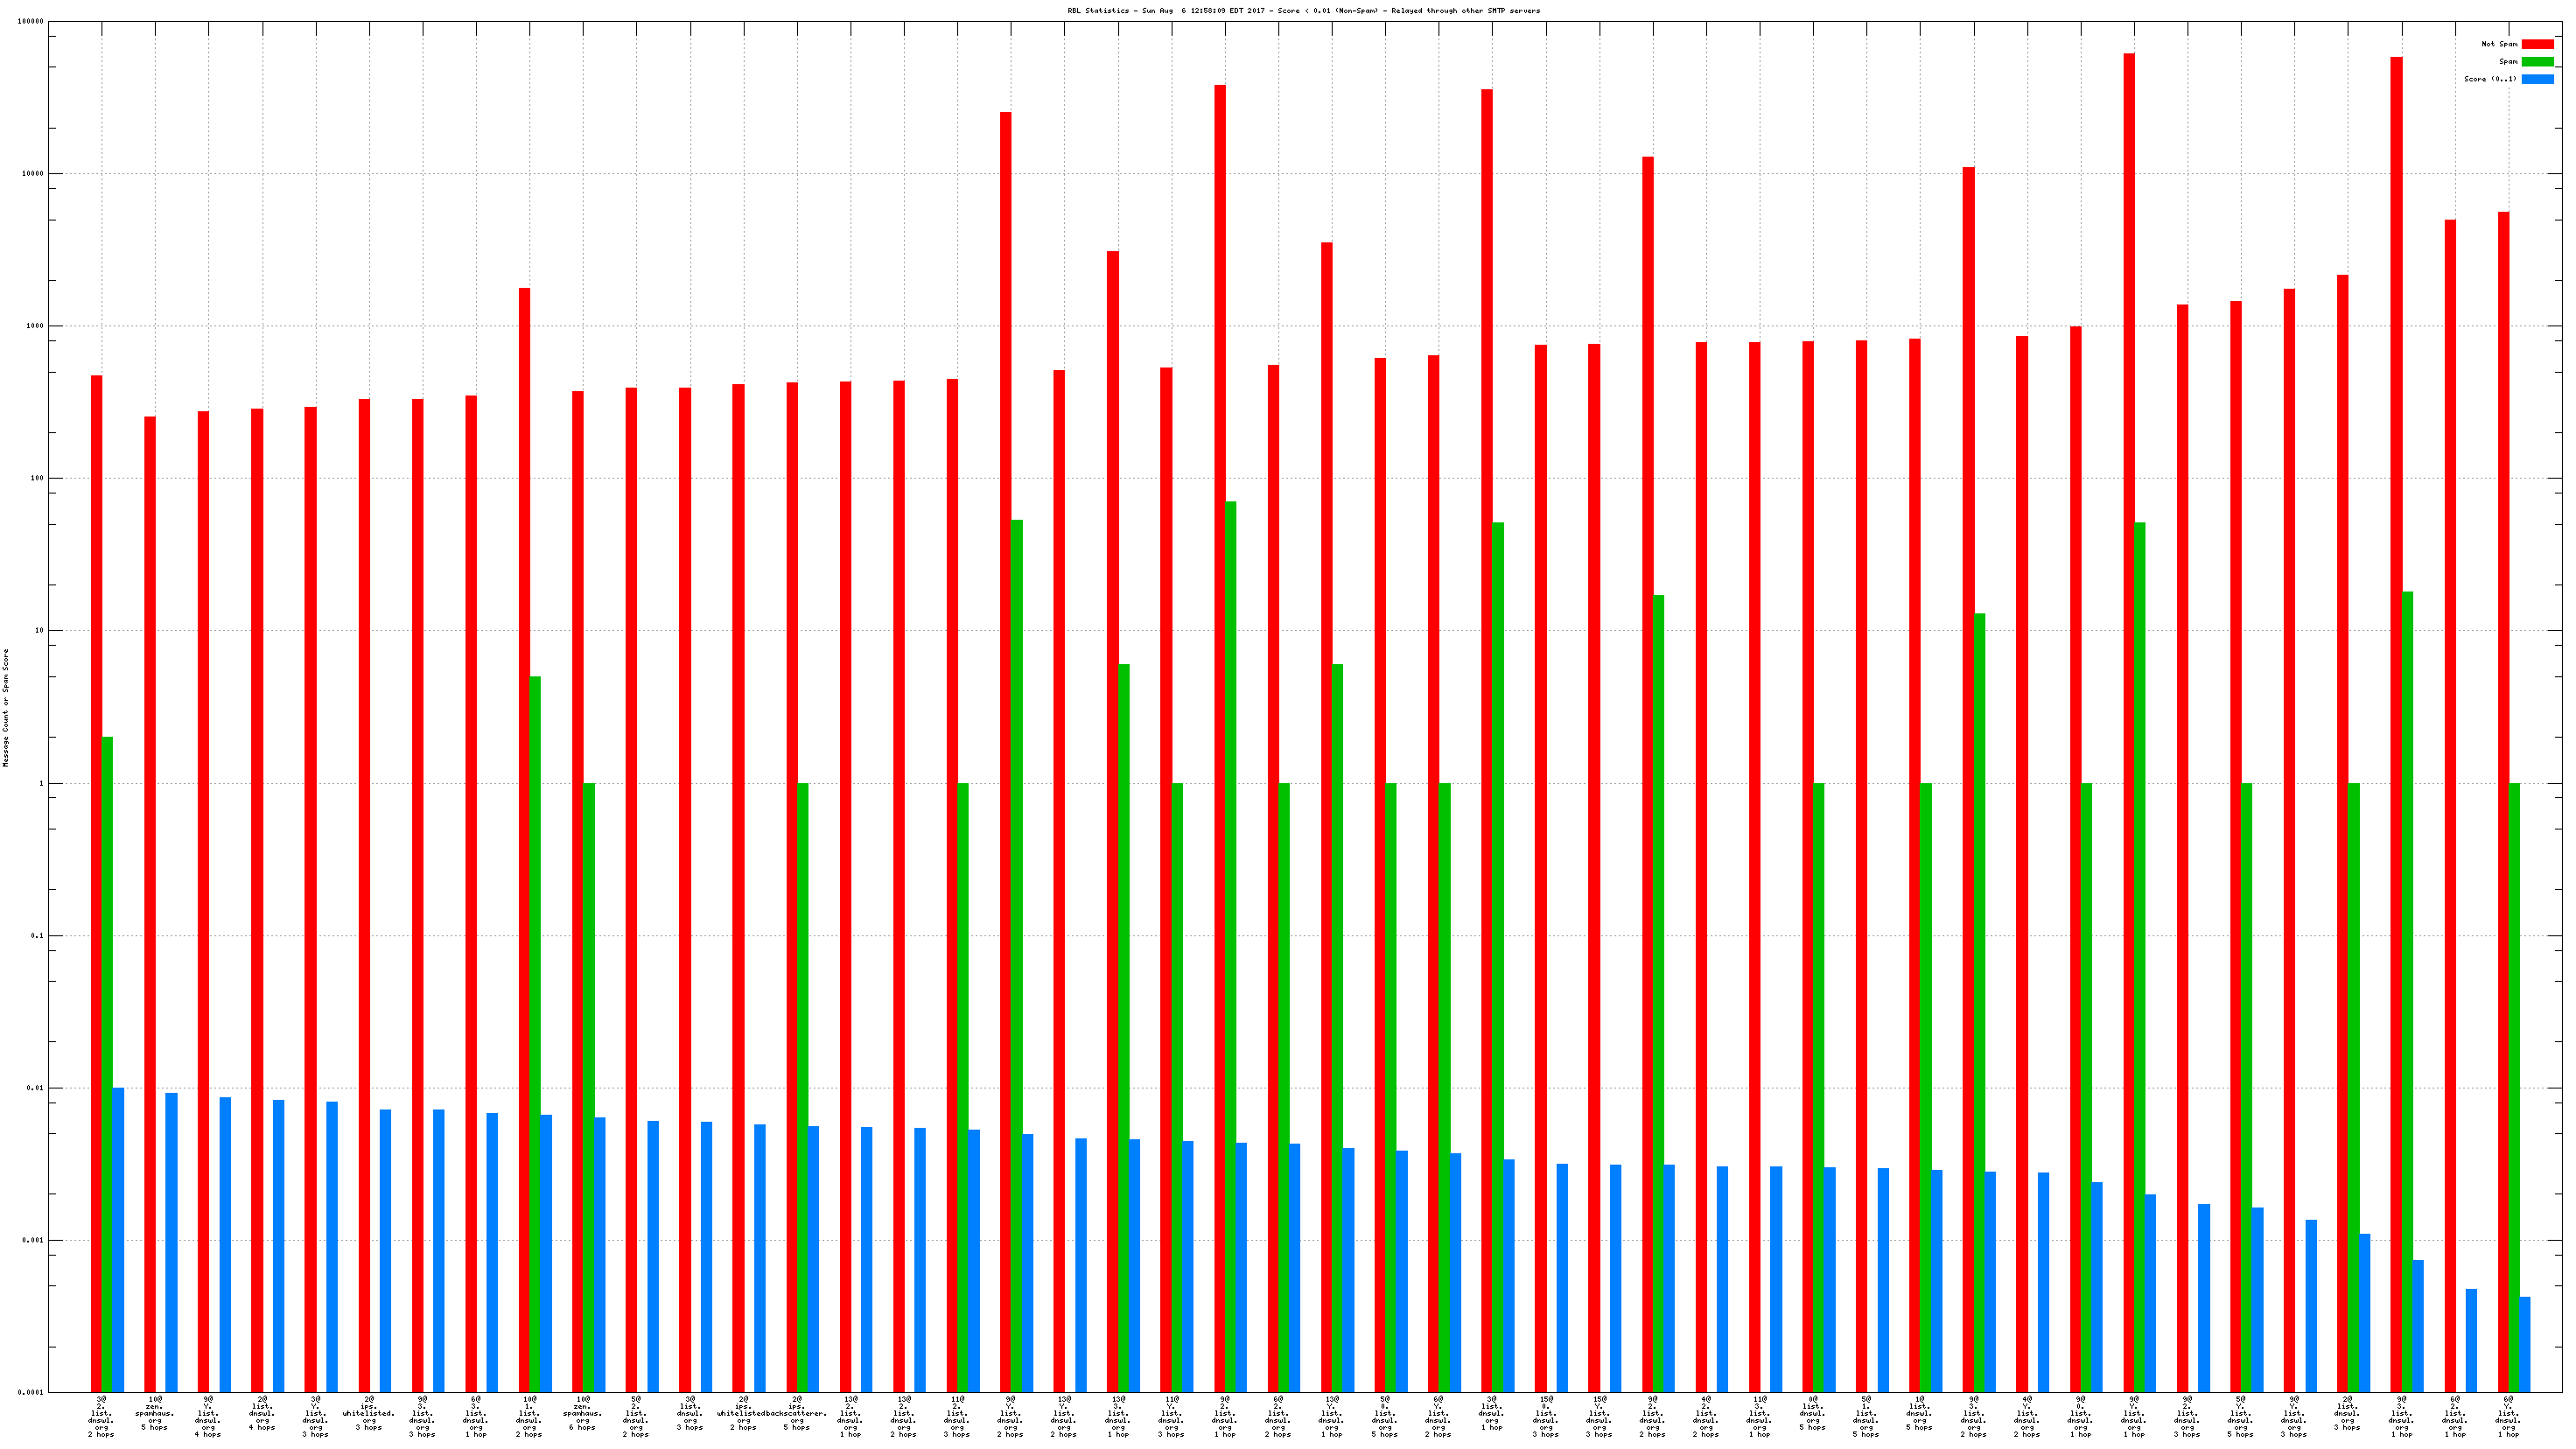Image resolution: width=2576 pixels, height=1449 pixels.
Task: Click the 'zen.spamhaus.org 6 hops' x-axis label
Action: (582, 1415)
